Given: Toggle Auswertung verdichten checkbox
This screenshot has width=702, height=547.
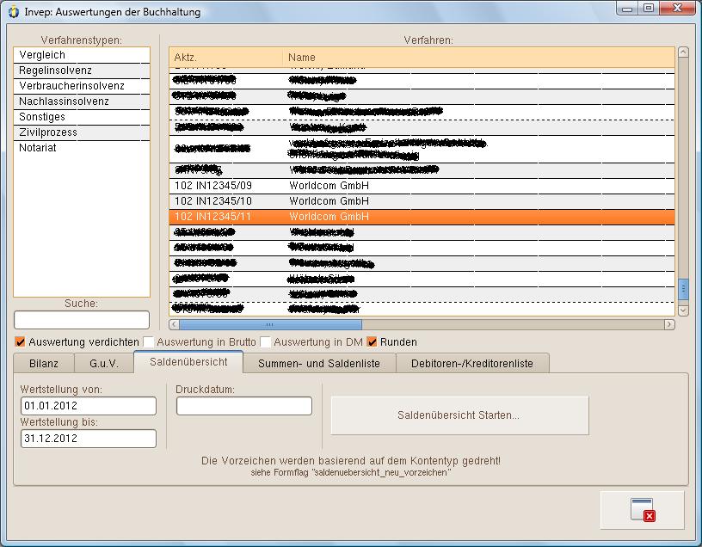Looking at the screenshot, I should tap(20, 342).
